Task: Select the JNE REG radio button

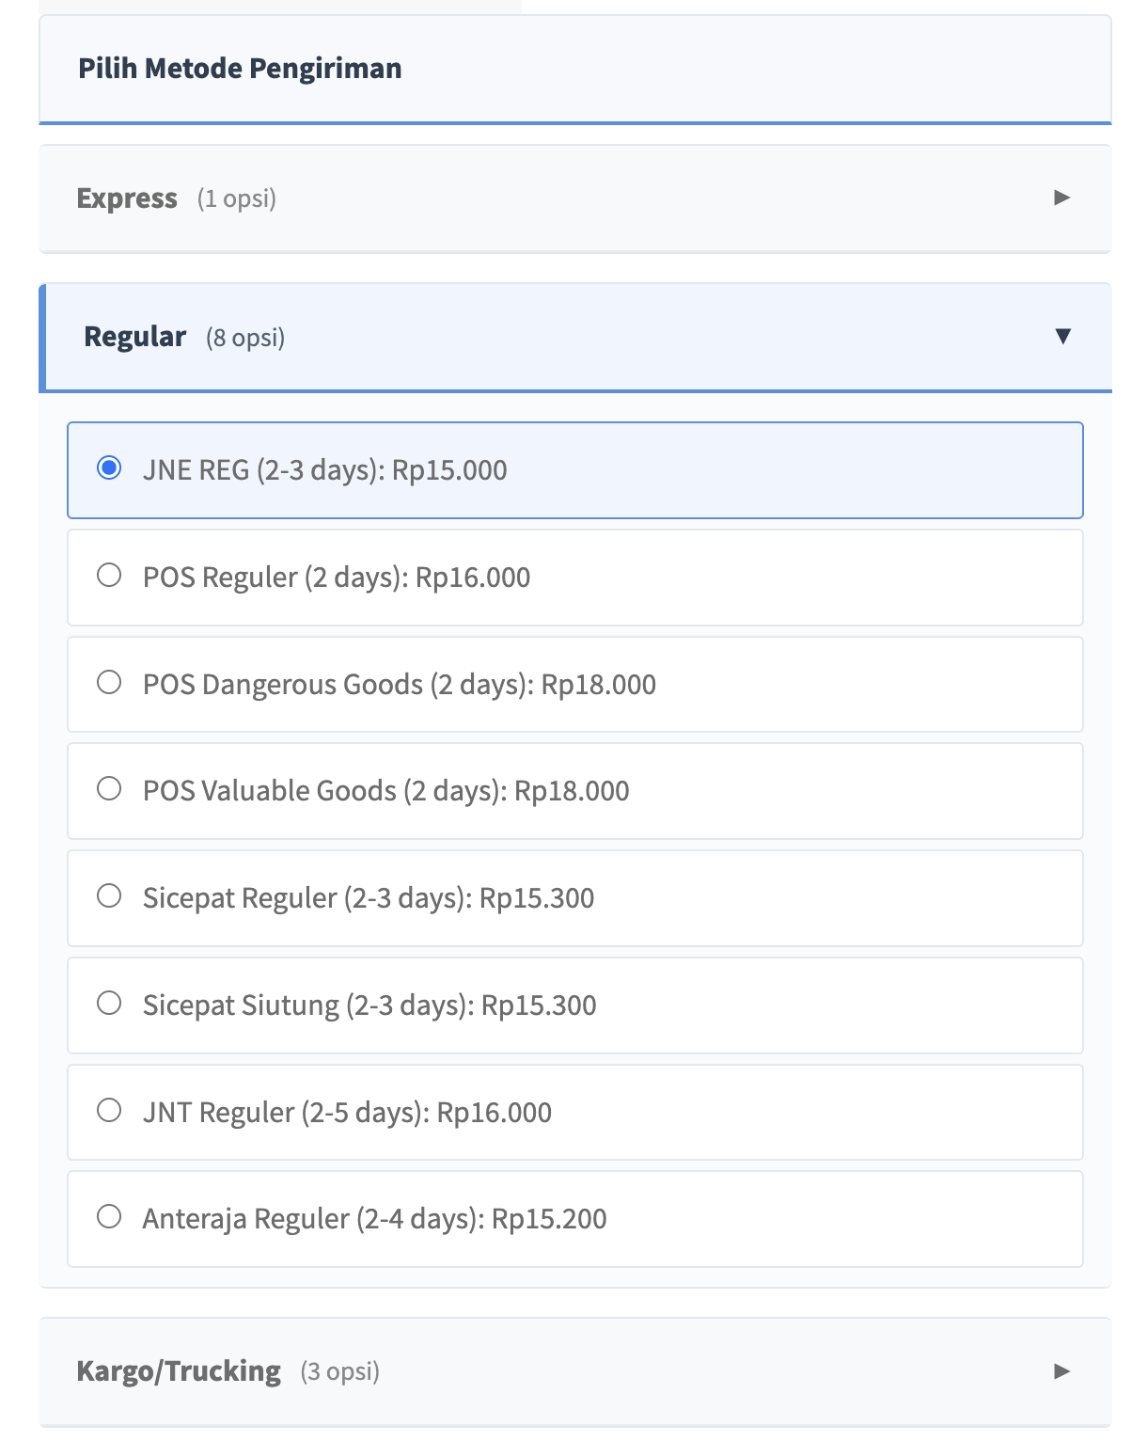Action: [x=109, y=467]
